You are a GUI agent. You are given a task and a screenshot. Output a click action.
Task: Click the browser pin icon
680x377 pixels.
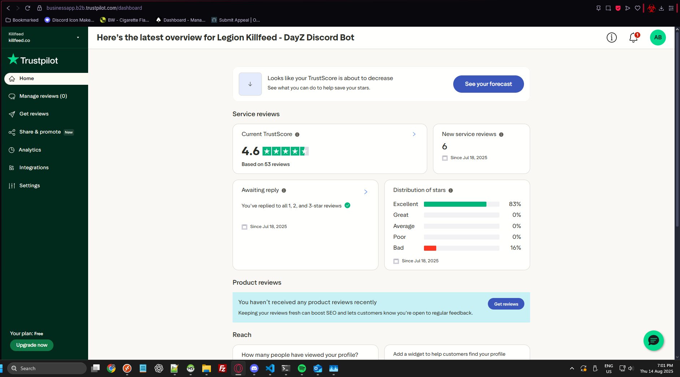[x=598, y=8]
